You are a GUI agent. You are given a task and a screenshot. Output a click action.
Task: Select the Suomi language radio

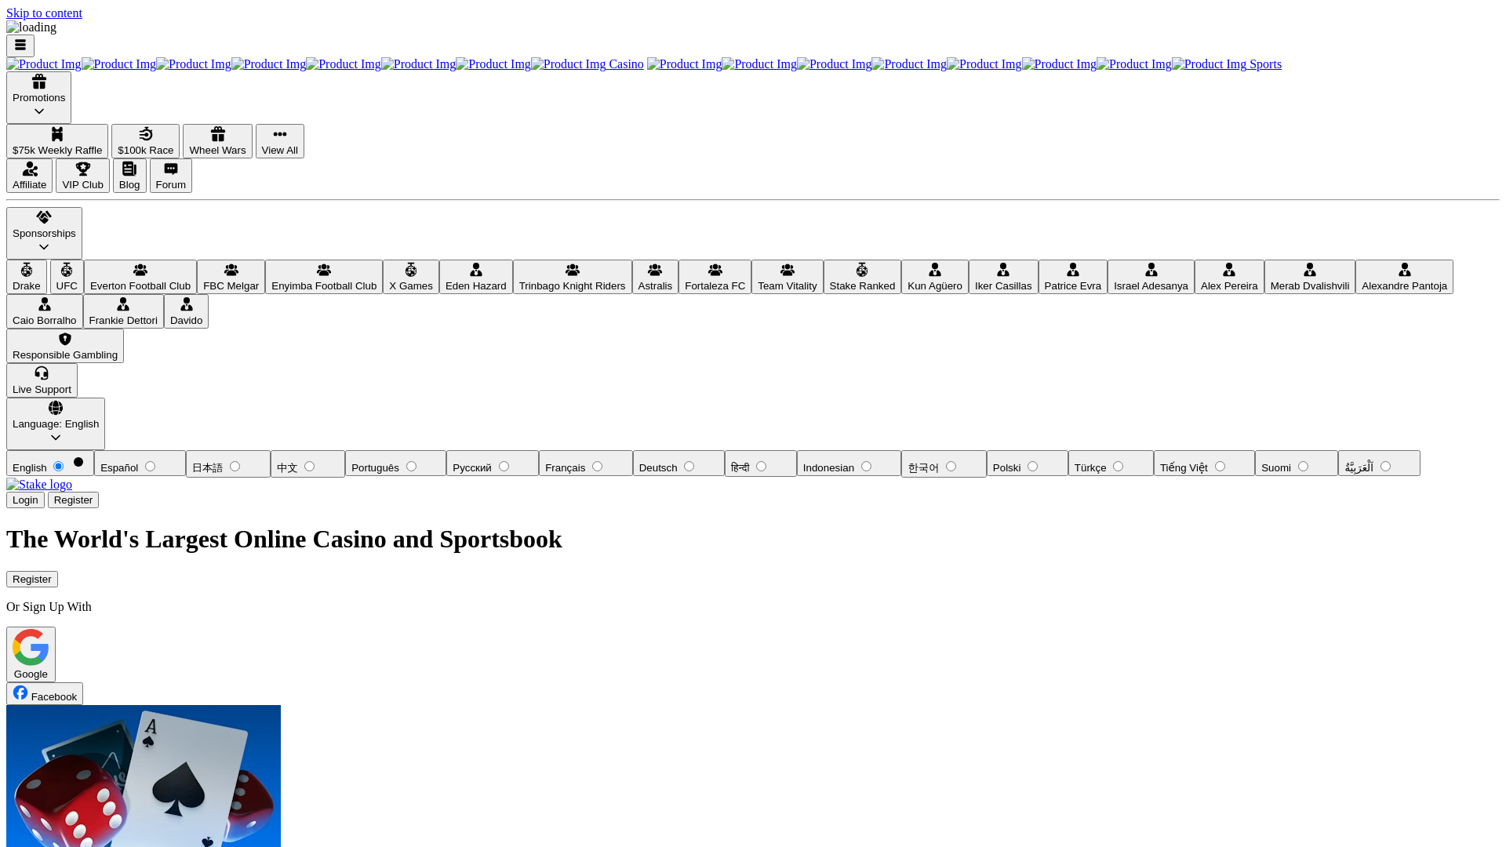[1303, 467]
